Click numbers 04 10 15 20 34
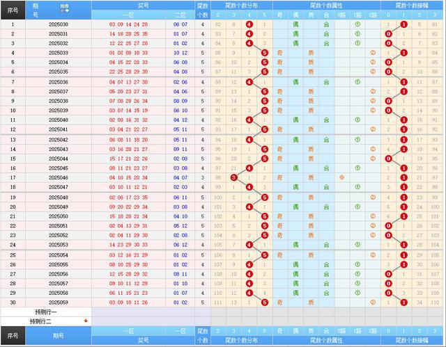 coord(128,177)
